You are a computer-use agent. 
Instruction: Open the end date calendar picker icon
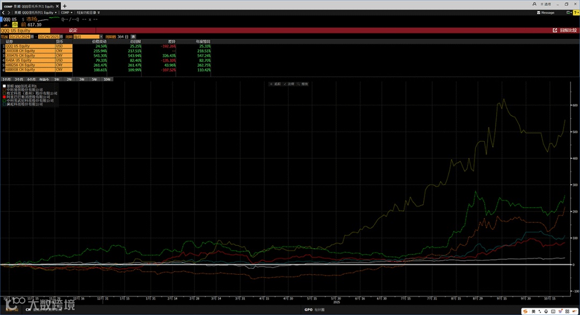(61, 36)
